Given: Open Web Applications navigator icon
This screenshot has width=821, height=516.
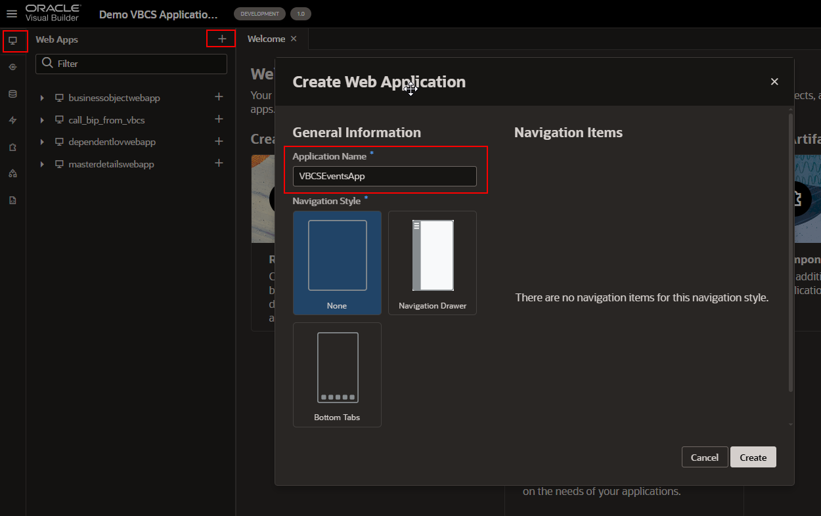Looking at the screenshot, I should (12, 41).
